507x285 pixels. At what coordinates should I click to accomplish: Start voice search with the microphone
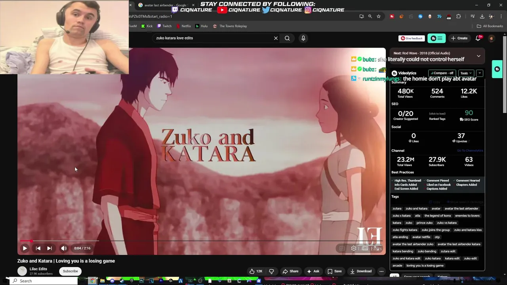coord(303,38)
